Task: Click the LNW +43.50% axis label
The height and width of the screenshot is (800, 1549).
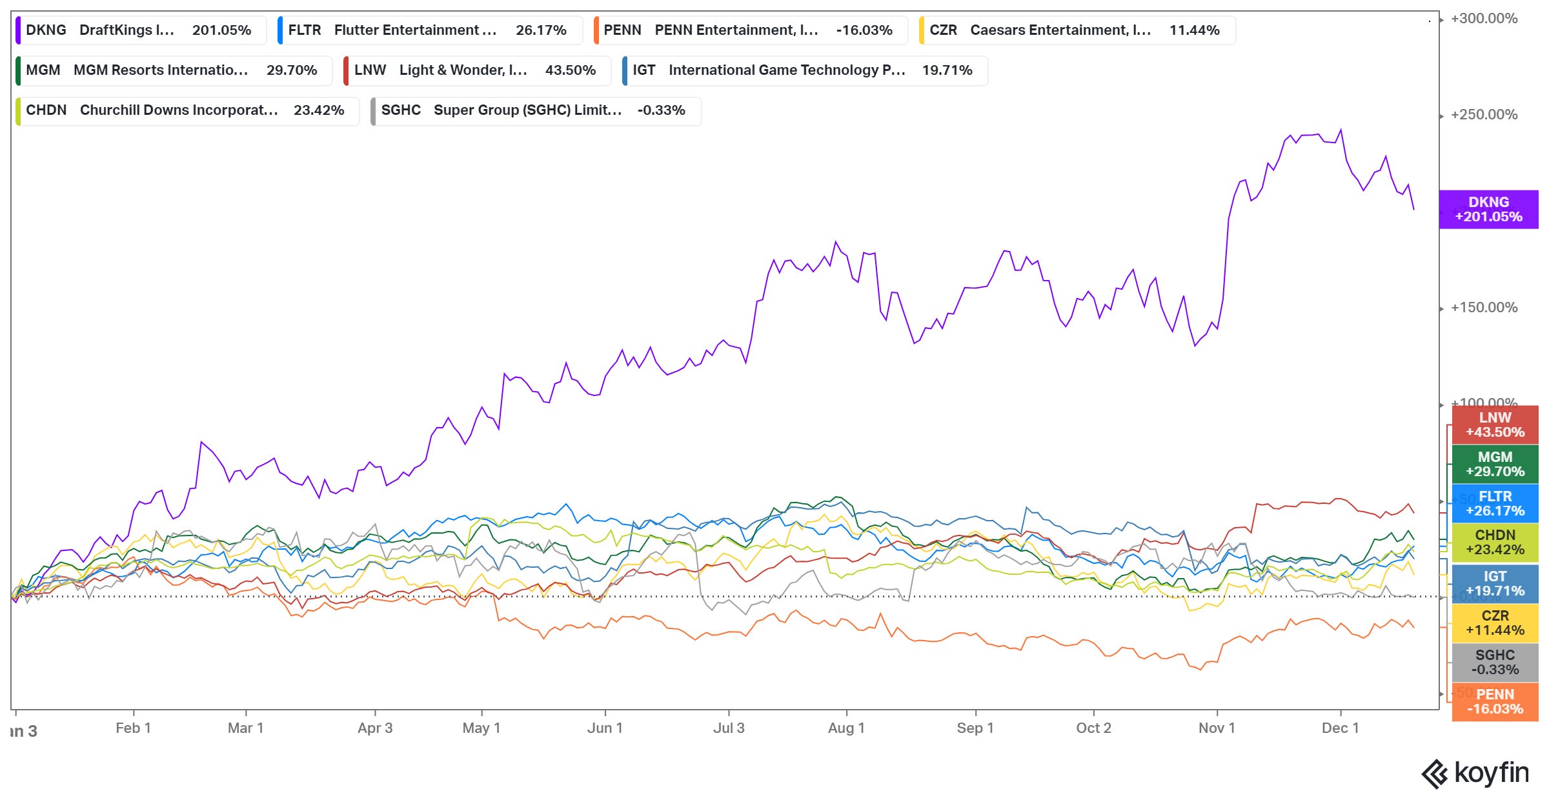Action: point(1495,425)
